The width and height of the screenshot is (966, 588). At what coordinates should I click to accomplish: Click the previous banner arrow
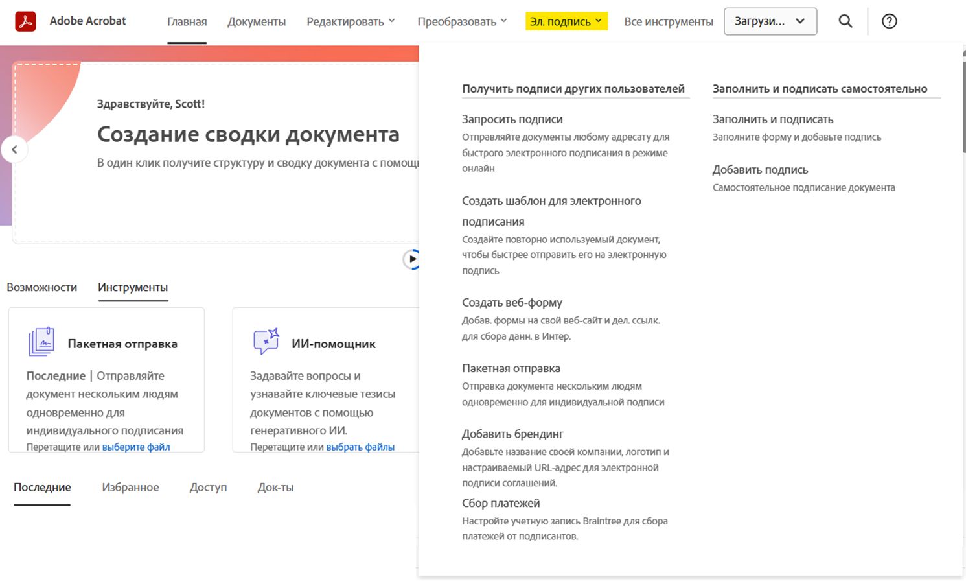click(x=14, y=150)
